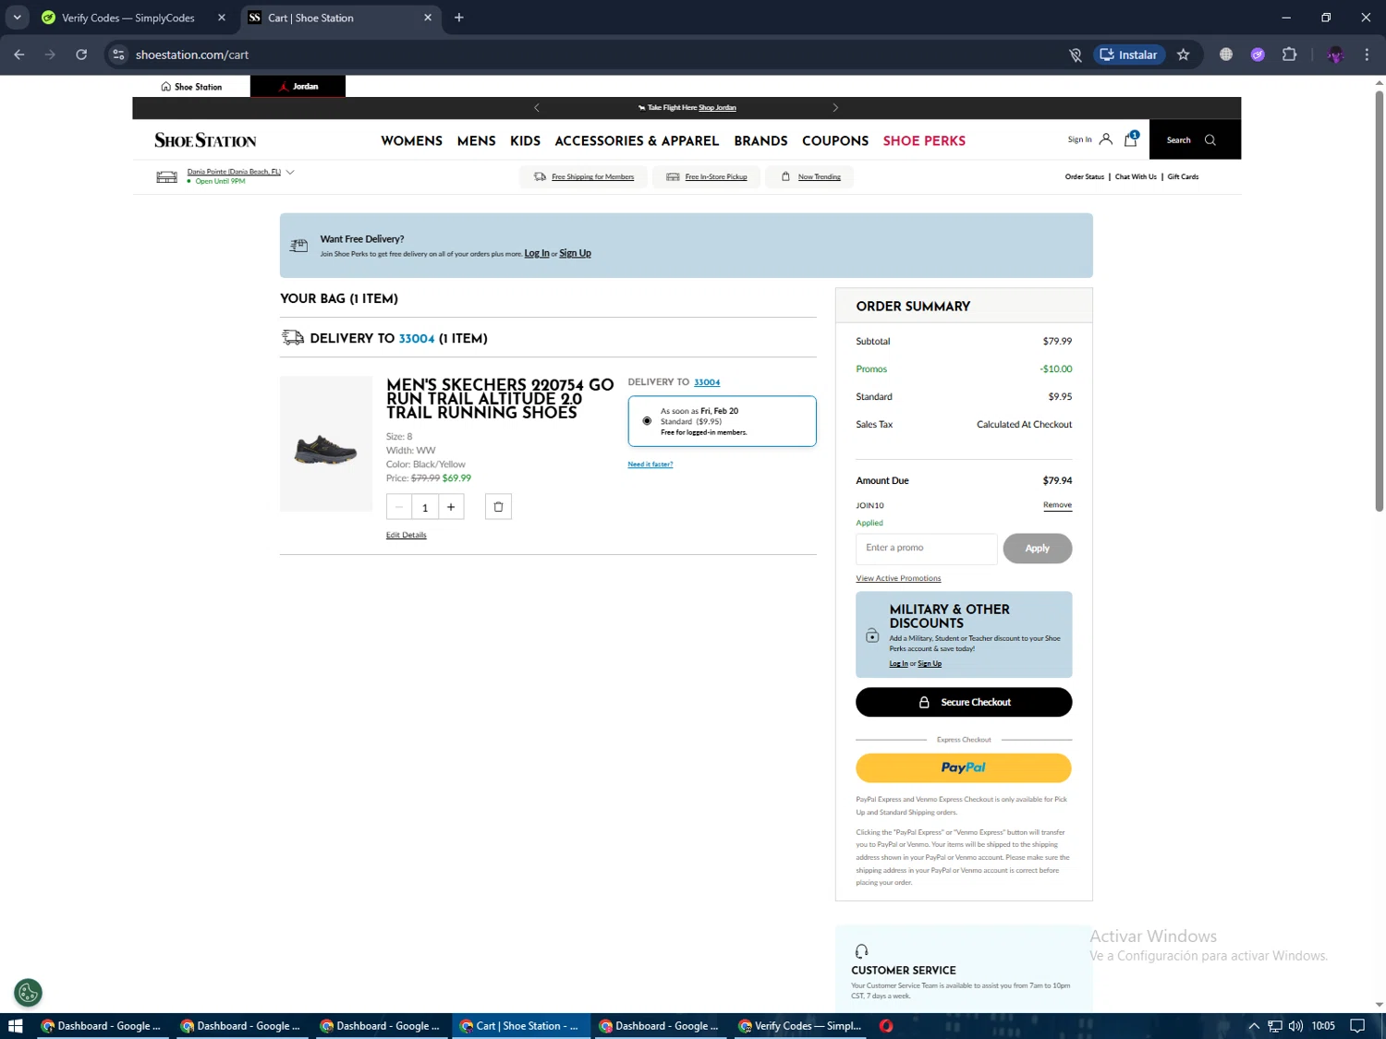Click Log In in the free delivery banner
Image resolution: width=1386 pixels, height=1039 pixels.
pos(537,253)
